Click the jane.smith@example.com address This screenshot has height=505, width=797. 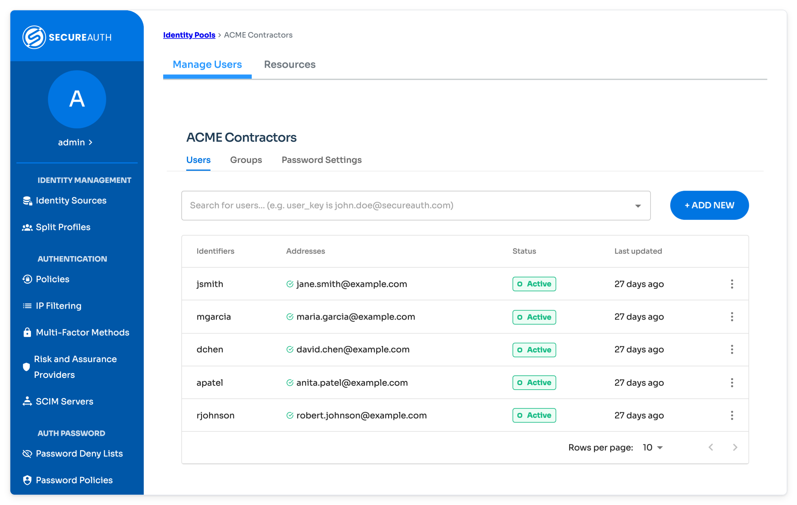pyautogui.click(x=351, y=284)
